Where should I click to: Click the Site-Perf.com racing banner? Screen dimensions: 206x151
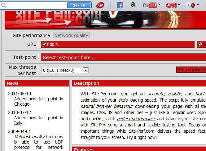[x=105, y=20]
